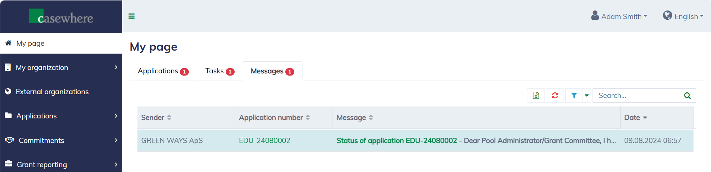Switch to the Tasks tab
The width and height of the screenshot is (711, 172).
coord(219,71)
